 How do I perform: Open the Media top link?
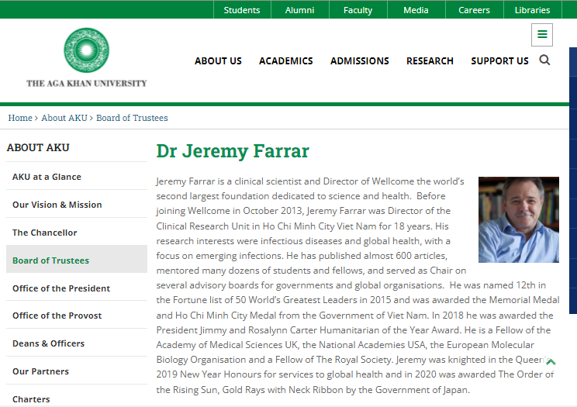click(416, 10)
